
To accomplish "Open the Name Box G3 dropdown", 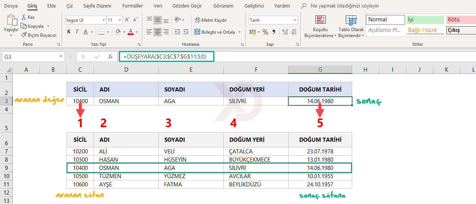I will tap(61, 57).
